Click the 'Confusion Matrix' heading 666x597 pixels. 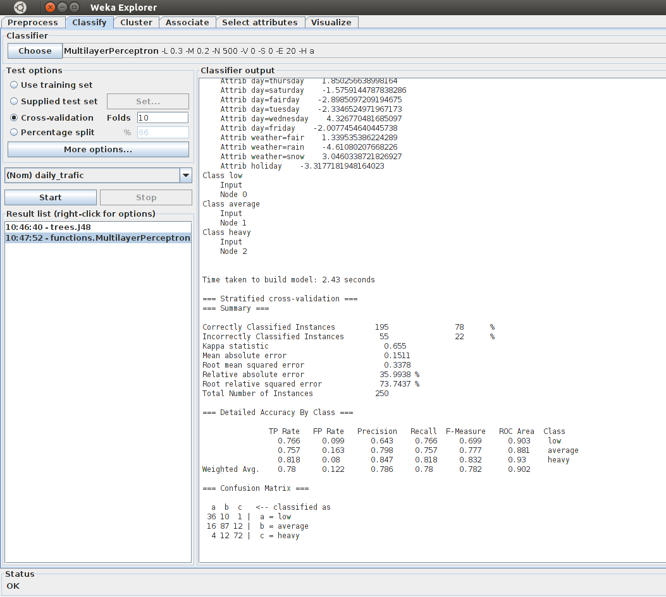256,488
